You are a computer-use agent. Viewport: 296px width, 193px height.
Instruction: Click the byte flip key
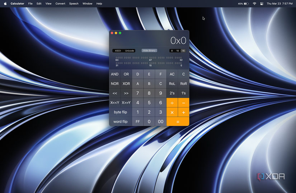[121, 112]
